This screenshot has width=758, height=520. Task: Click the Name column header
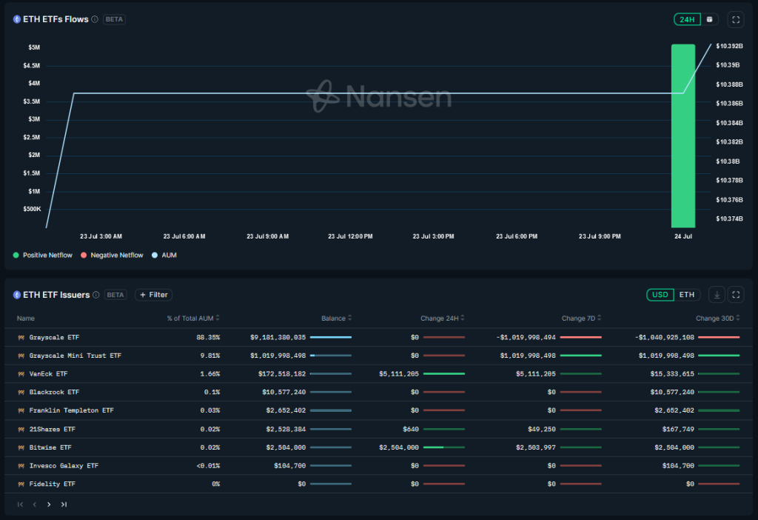[26, 319]
